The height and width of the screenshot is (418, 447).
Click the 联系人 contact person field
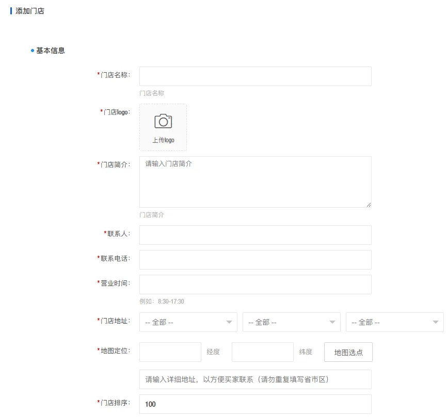coord(255,235)
